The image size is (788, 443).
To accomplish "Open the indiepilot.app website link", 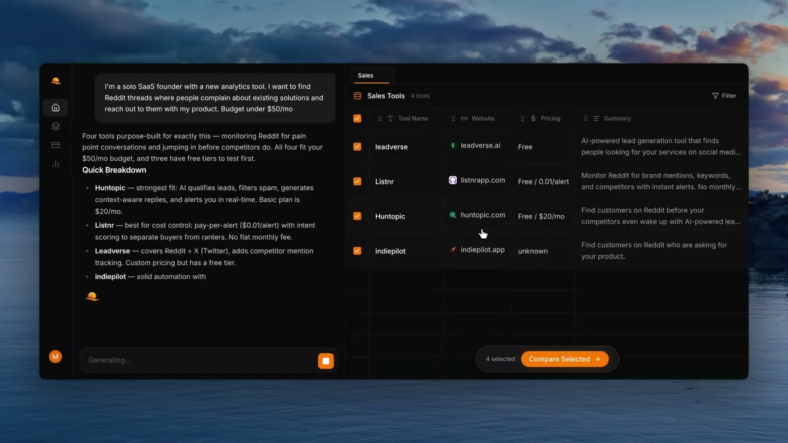I will (x=483, y=250).
